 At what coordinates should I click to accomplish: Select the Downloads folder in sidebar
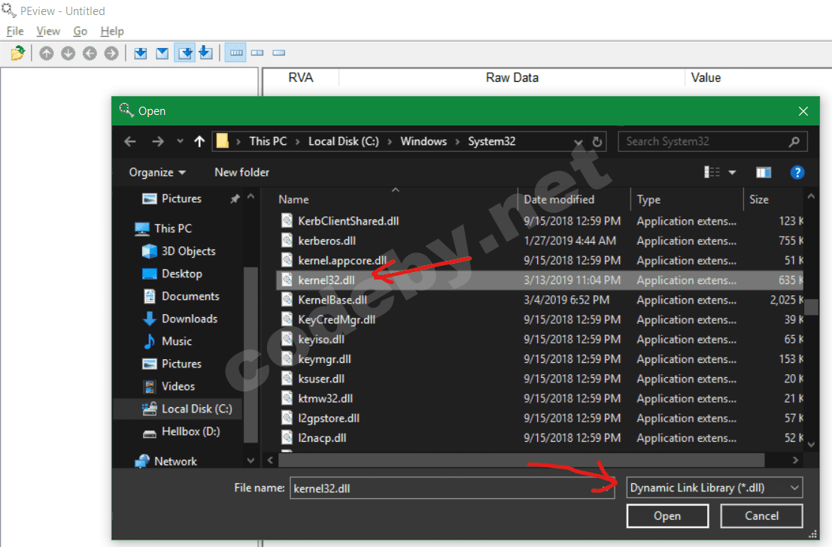[x=189, y=319]
